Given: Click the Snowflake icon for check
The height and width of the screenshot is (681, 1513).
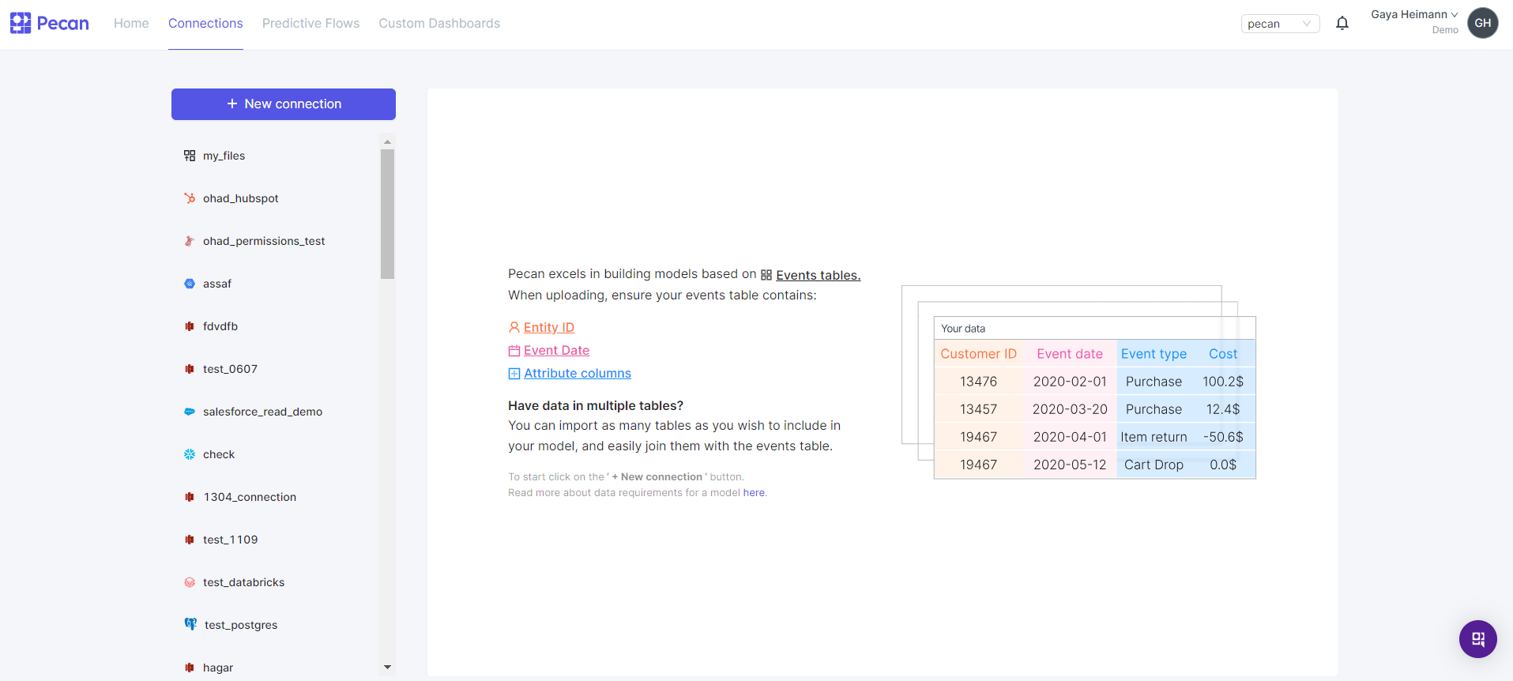Looking at the screenshot, I should 190,454.
